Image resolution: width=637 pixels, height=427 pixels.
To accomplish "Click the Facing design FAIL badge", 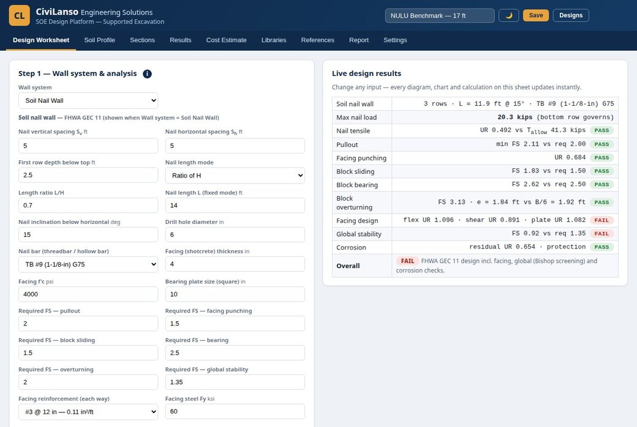I will click(601, 220).
